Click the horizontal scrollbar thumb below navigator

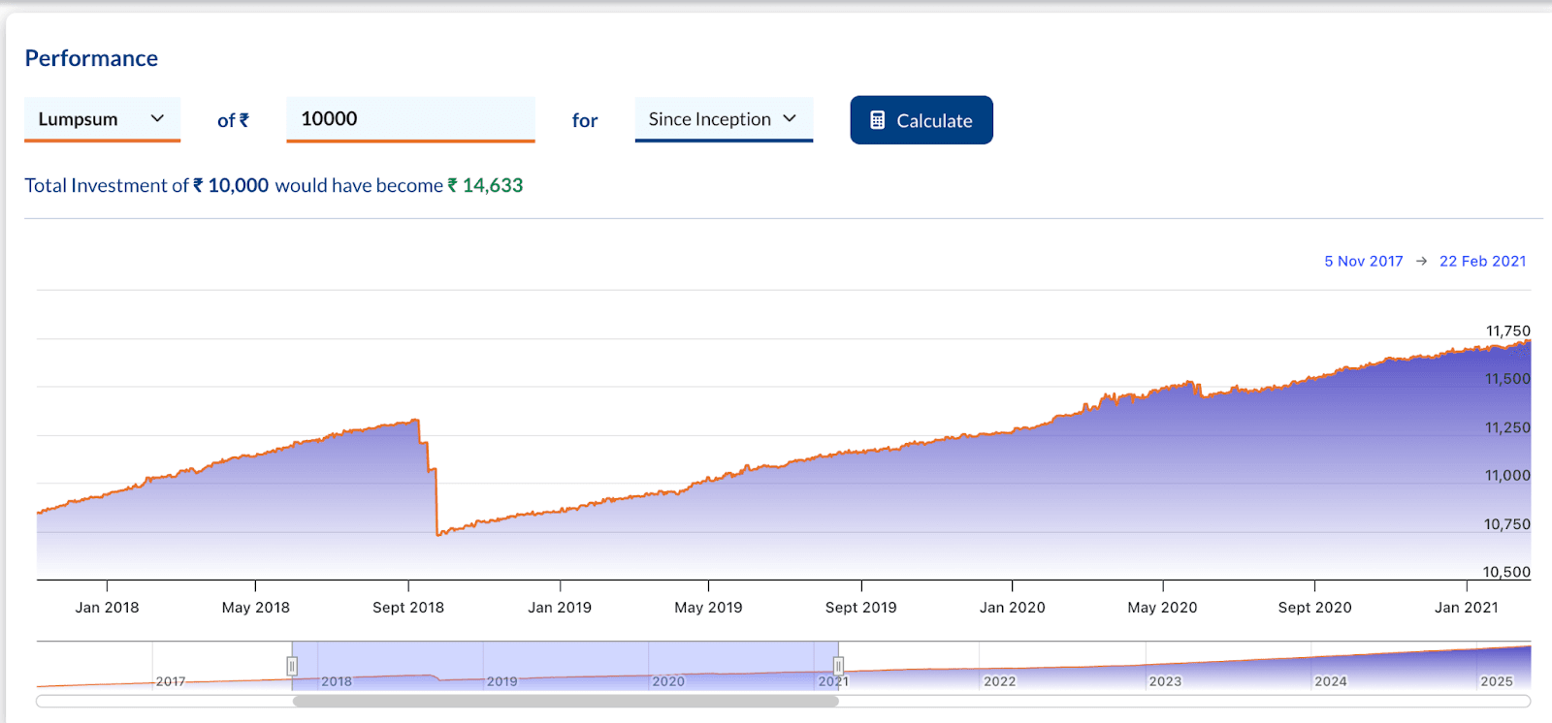pos(565,702)
